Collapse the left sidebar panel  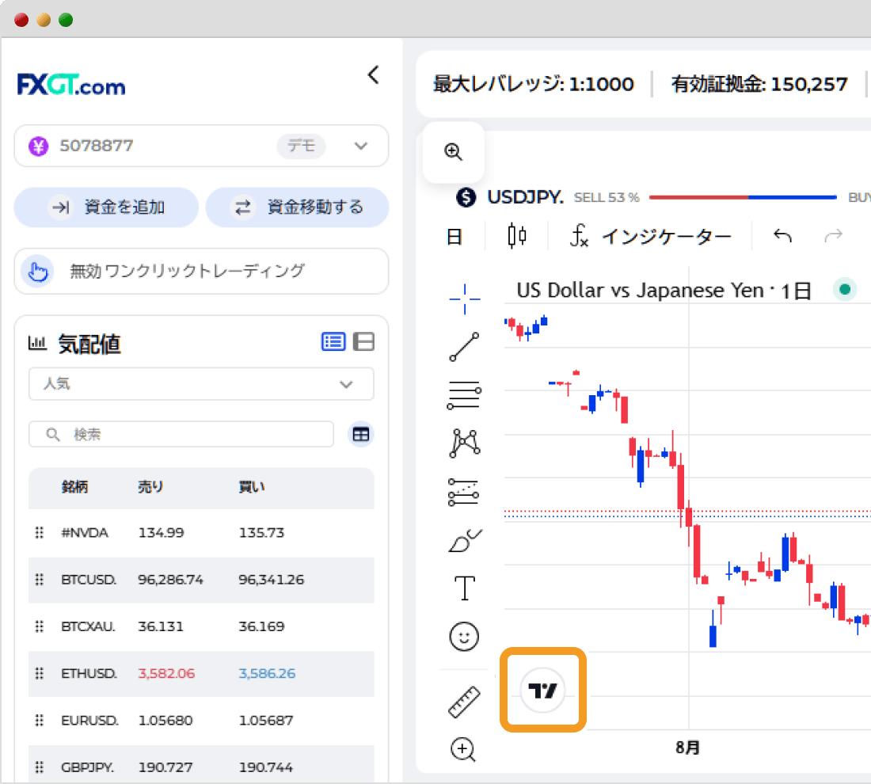point(374,75)
